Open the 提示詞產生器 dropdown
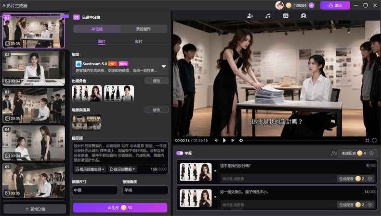The width and height of the screenshot is (381, 216). tap(90, 169)
